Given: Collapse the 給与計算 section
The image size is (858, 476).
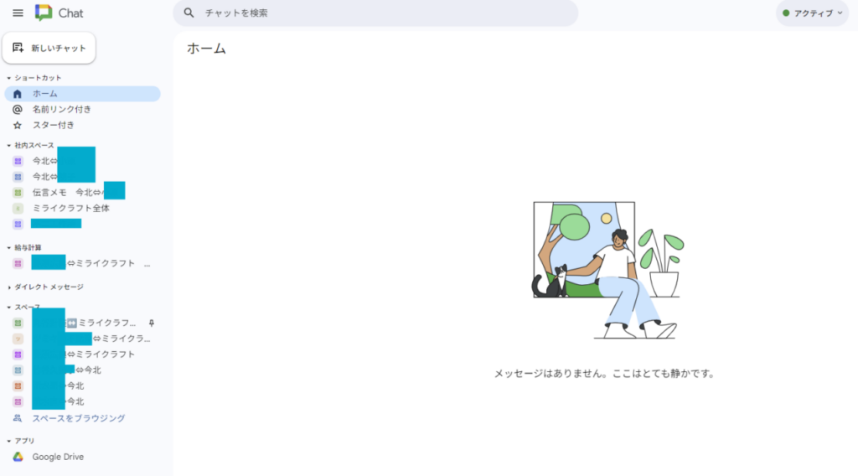Looking at the screenshot, I should tap(8, 248).
